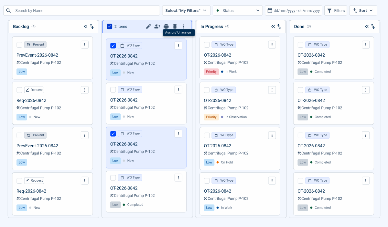Click the Done column title
The width and height of the screenshot is (388, 227).
(x=299, y=27)
